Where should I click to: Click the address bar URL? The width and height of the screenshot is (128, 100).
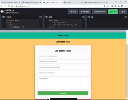[x=23, y=6]
